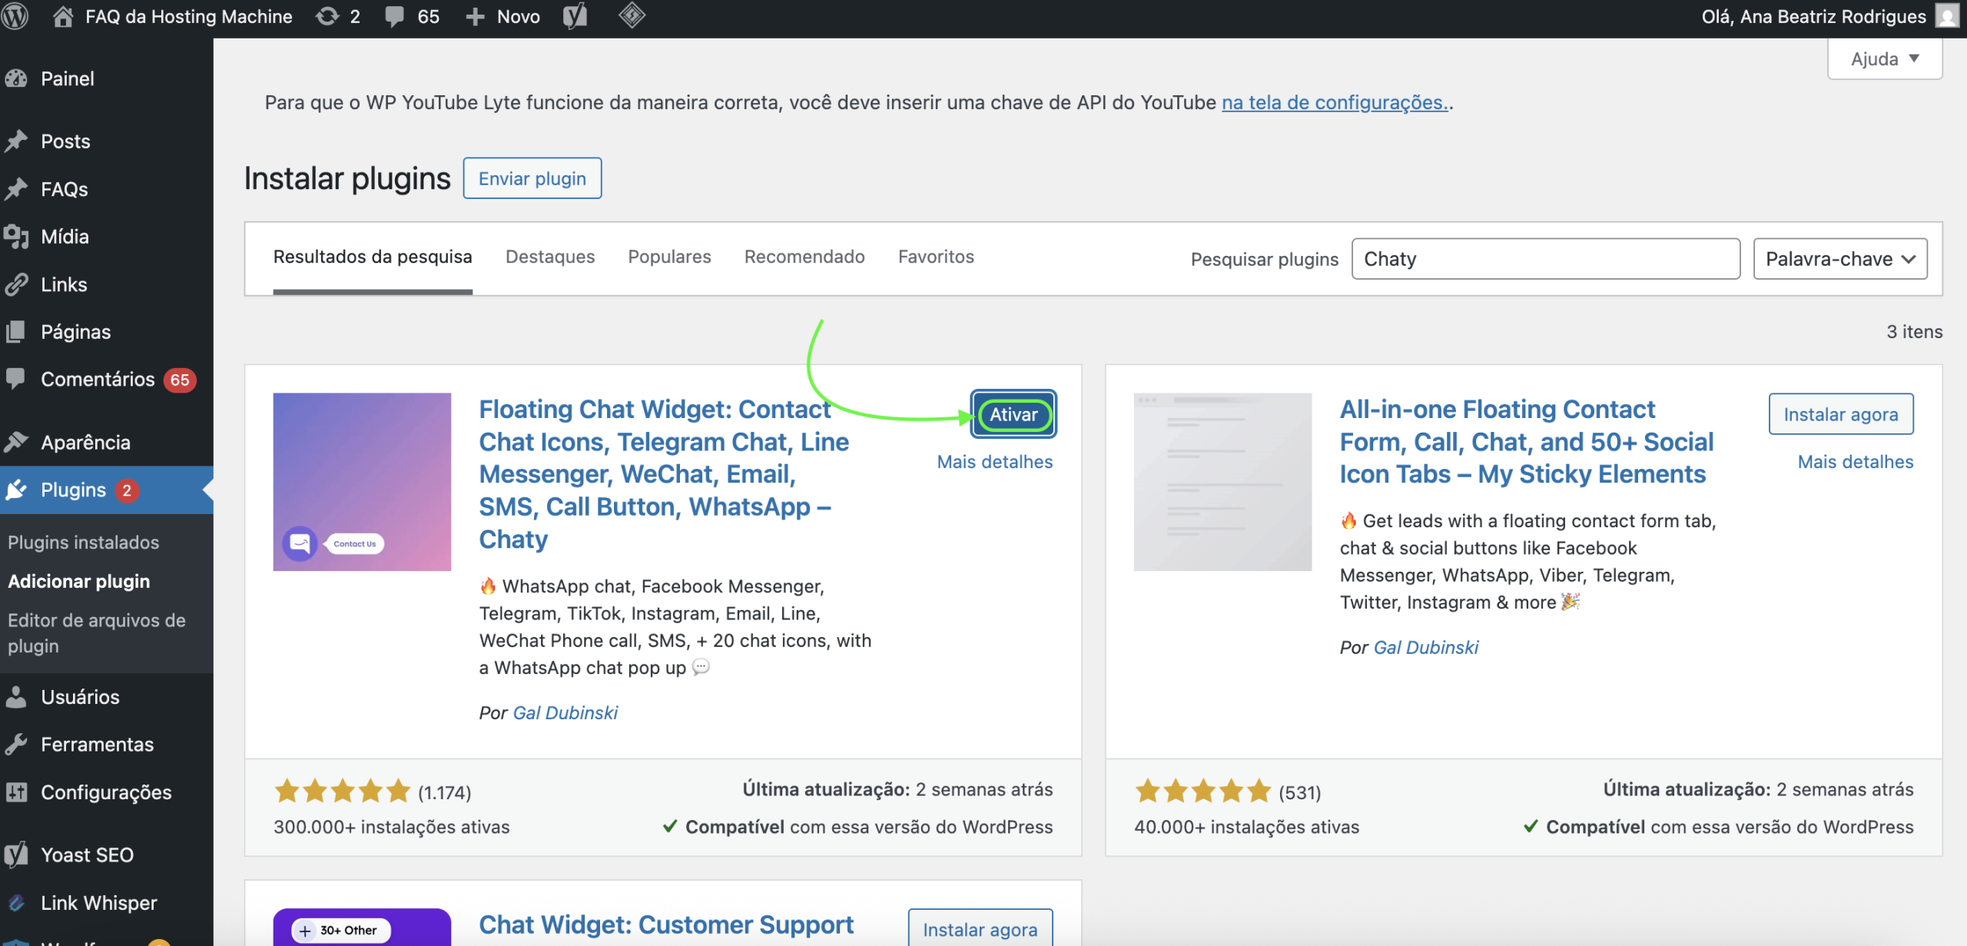Click the Chat Widget plugin thumbnail
This screenshot has width=1967, height=946.
pyautogui.click(x=362, y=928)
